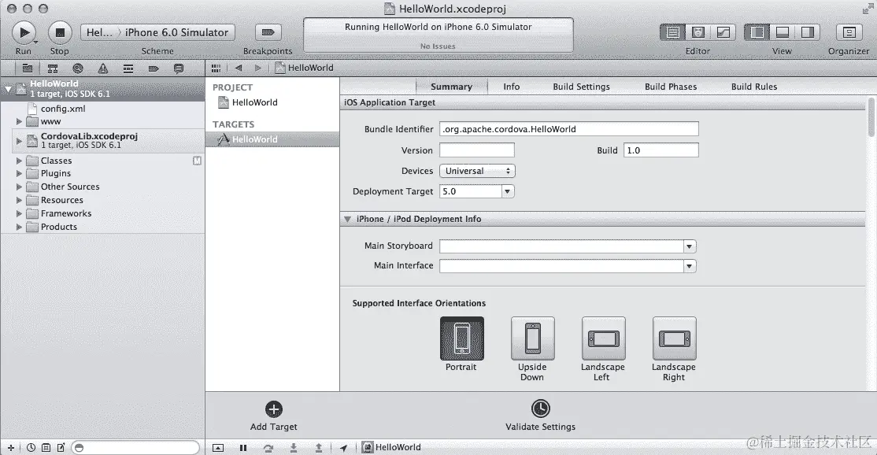Open the Log navigator
This screenshot has height=455, width=877.
click(x=179, y=68)
